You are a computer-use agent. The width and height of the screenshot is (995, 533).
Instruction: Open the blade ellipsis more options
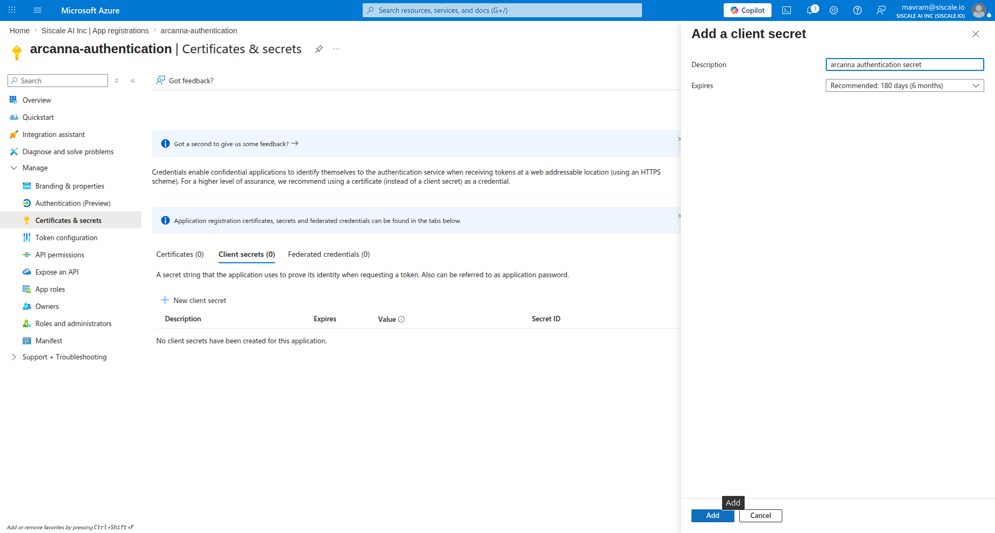click(x=336, y=49)
